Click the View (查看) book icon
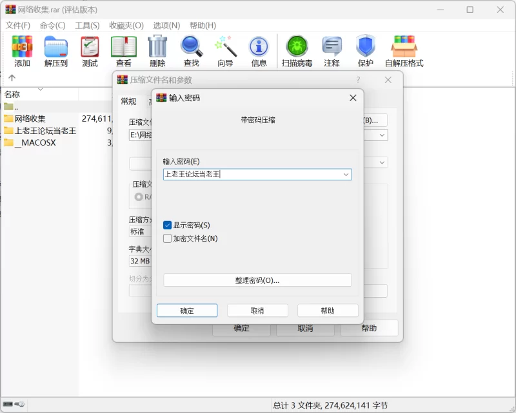Image resolution: width=516 pixels, height=413 pixels. coord(124,51)
